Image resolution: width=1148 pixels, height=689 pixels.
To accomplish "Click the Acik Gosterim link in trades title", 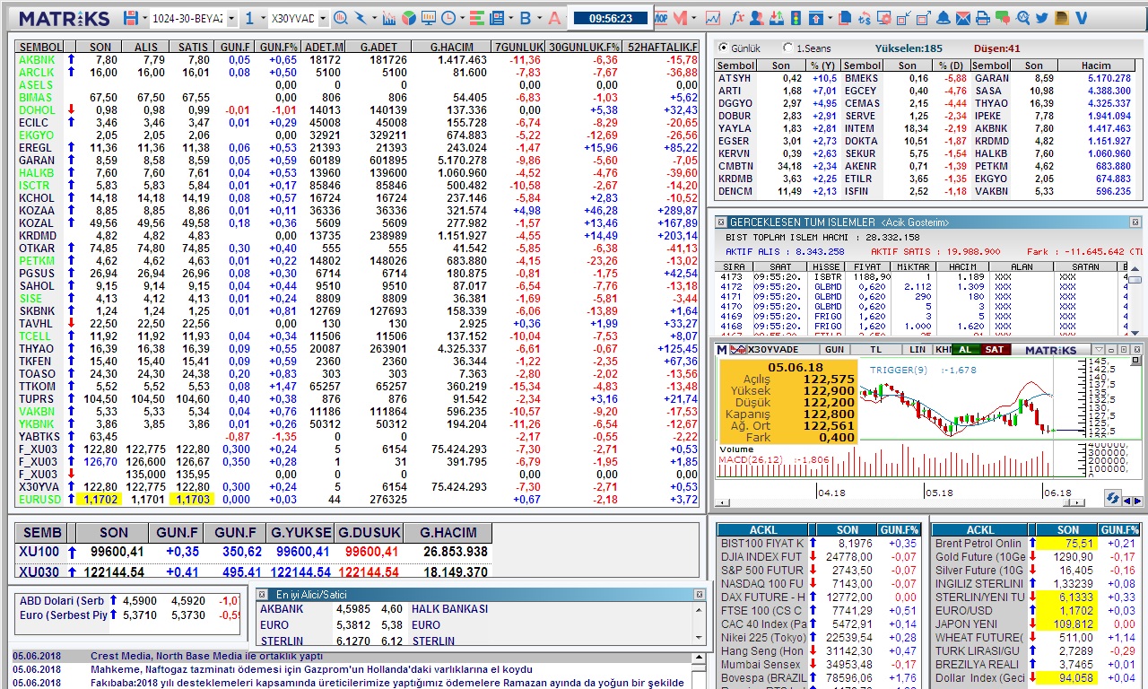I will coord(914,222).
